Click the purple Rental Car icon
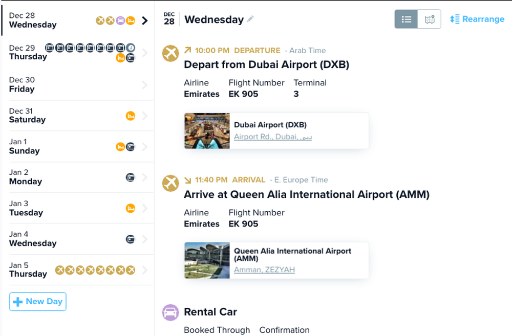 click(x=170, y=312)
